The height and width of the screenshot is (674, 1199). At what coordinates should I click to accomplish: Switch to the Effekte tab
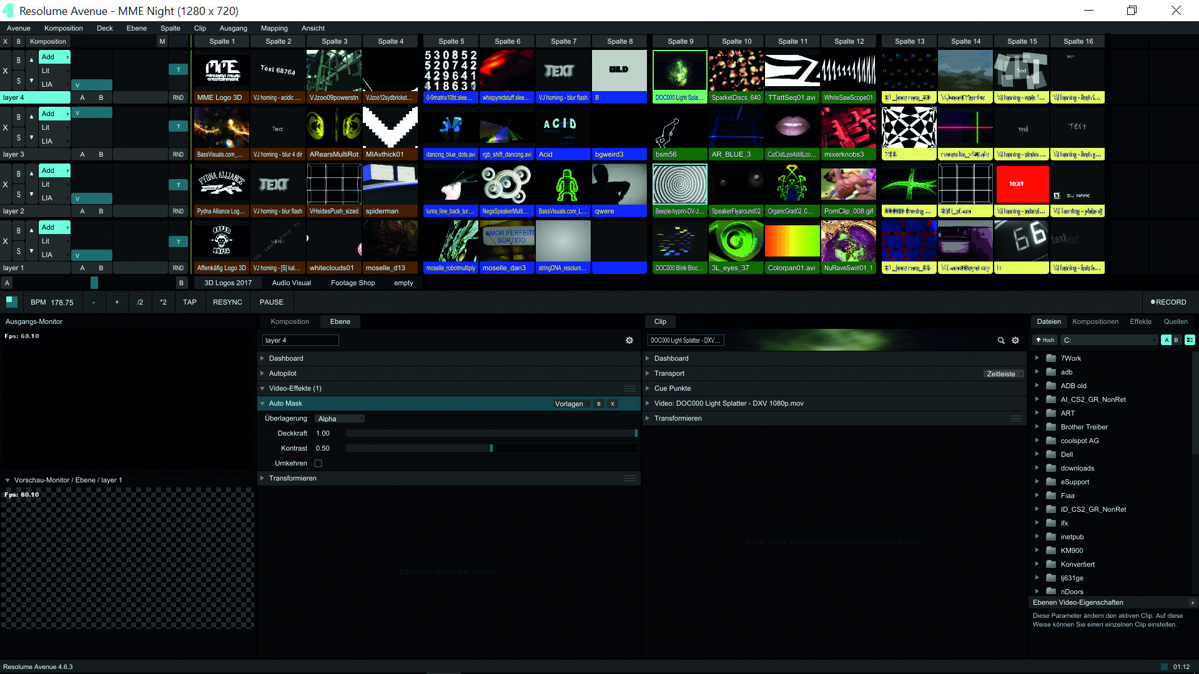1140,322
